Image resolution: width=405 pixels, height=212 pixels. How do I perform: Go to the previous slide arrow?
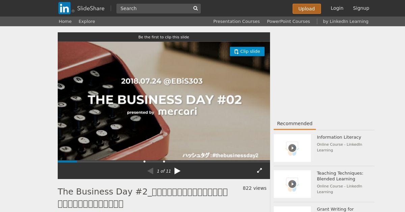coord(150,171)
